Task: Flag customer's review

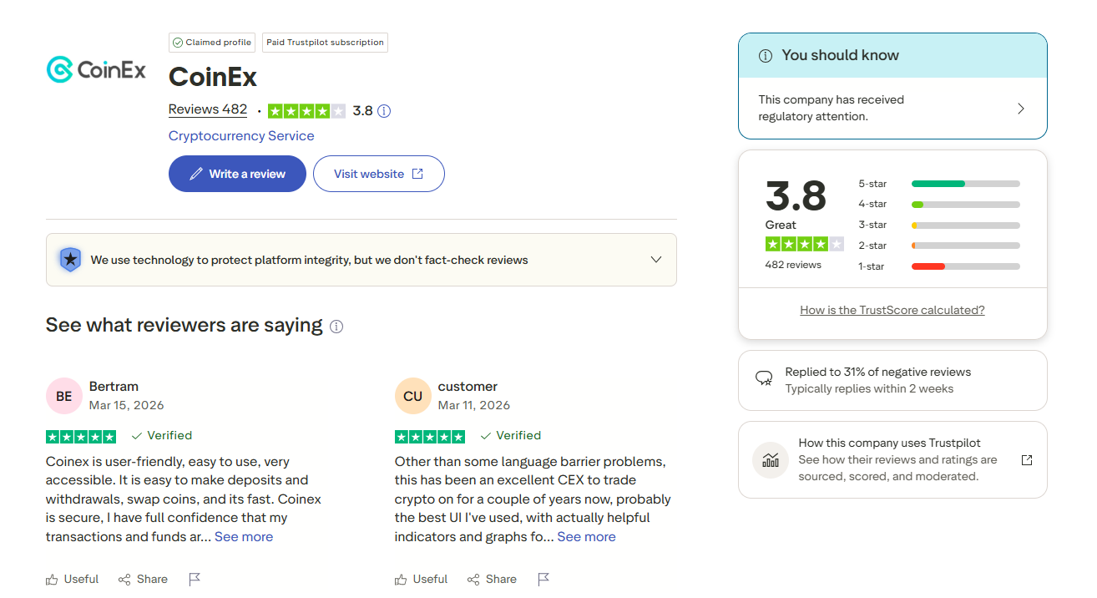Action: pos(543,579)
